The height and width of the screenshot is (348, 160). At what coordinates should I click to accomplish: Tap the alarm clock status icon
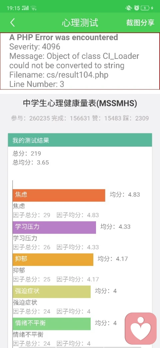point(137,8)
